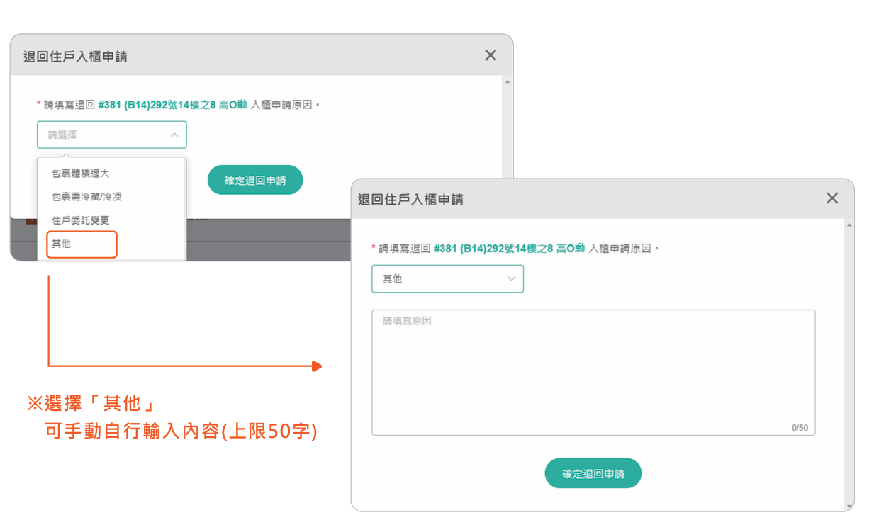Click scroll-up arrow in the lower-right dialog scrollbar

[849, 225]
